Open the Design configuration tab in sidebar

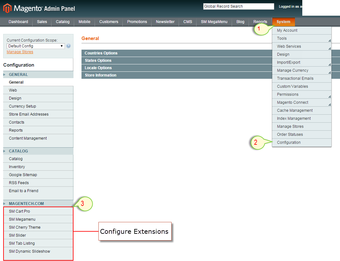(38, 98)
